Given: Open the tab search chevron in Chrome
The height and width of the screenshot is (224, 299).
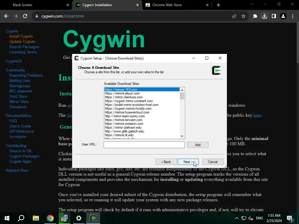Looking at the screenshot, I should tap(252, 4).
